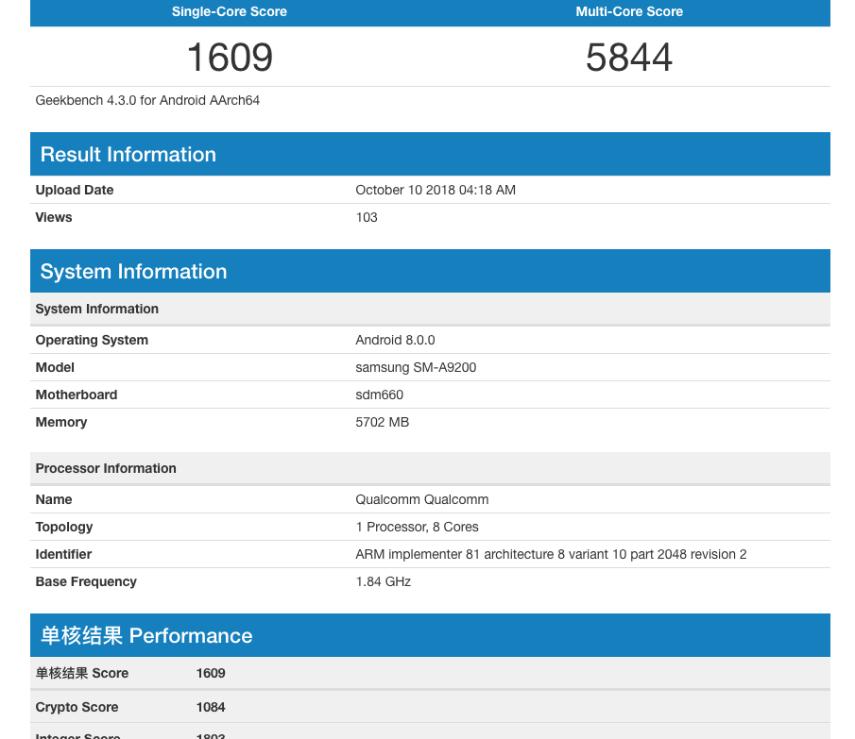Click the 单核结果 Performance section header
Viewport: 855px width, 739px height.
tap(146, 636)
